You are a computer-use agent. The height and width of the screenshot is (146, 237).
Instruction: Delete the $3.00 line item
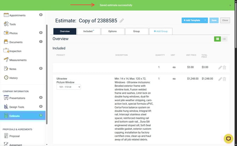(224, 68)
